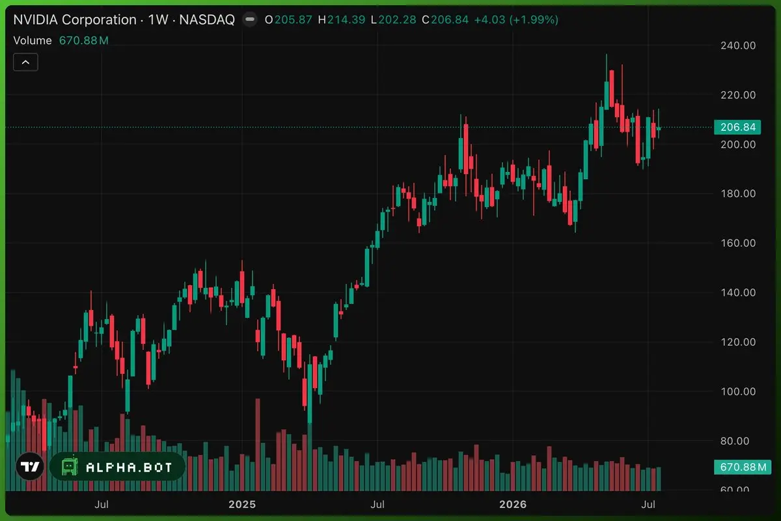781x521 pixels.
Task: Click the 100.00 price axis label
Action: click(x=738, y=391)
